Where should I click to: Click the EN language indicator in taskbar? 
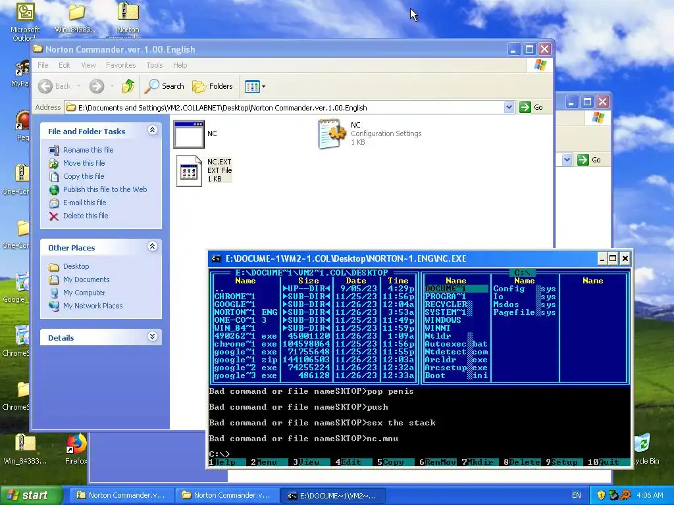(577, 495)
